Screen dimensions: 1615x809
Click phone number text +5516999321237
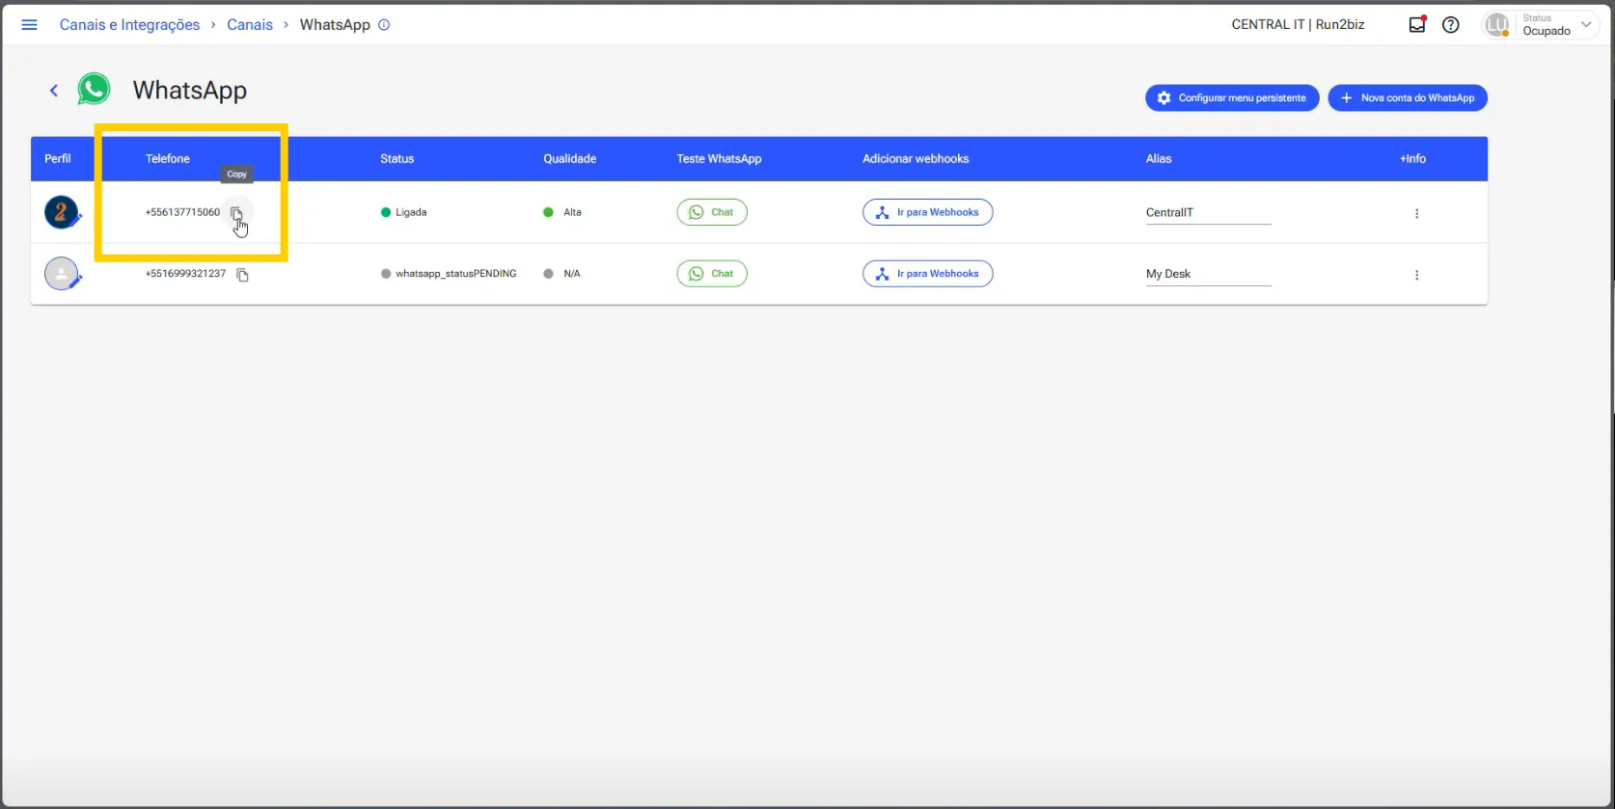pos(185,274)
